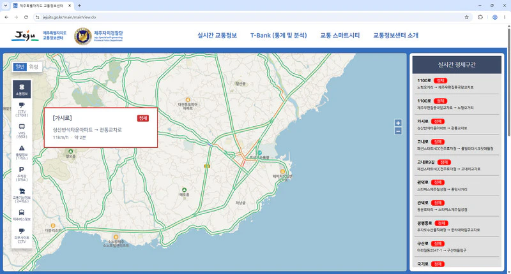Select 가시로 congestion entry in list
The image size is (511, 274).
457,124
